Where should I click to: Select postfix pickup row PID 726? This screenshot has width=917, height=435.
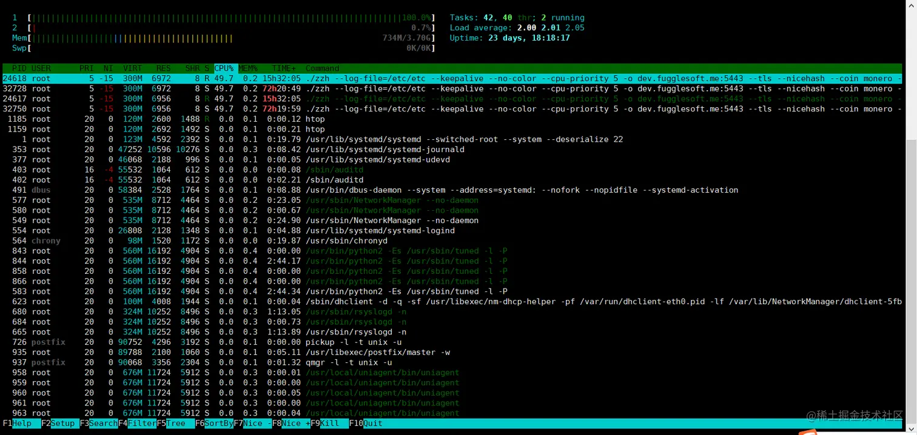(x=452, y=342)
